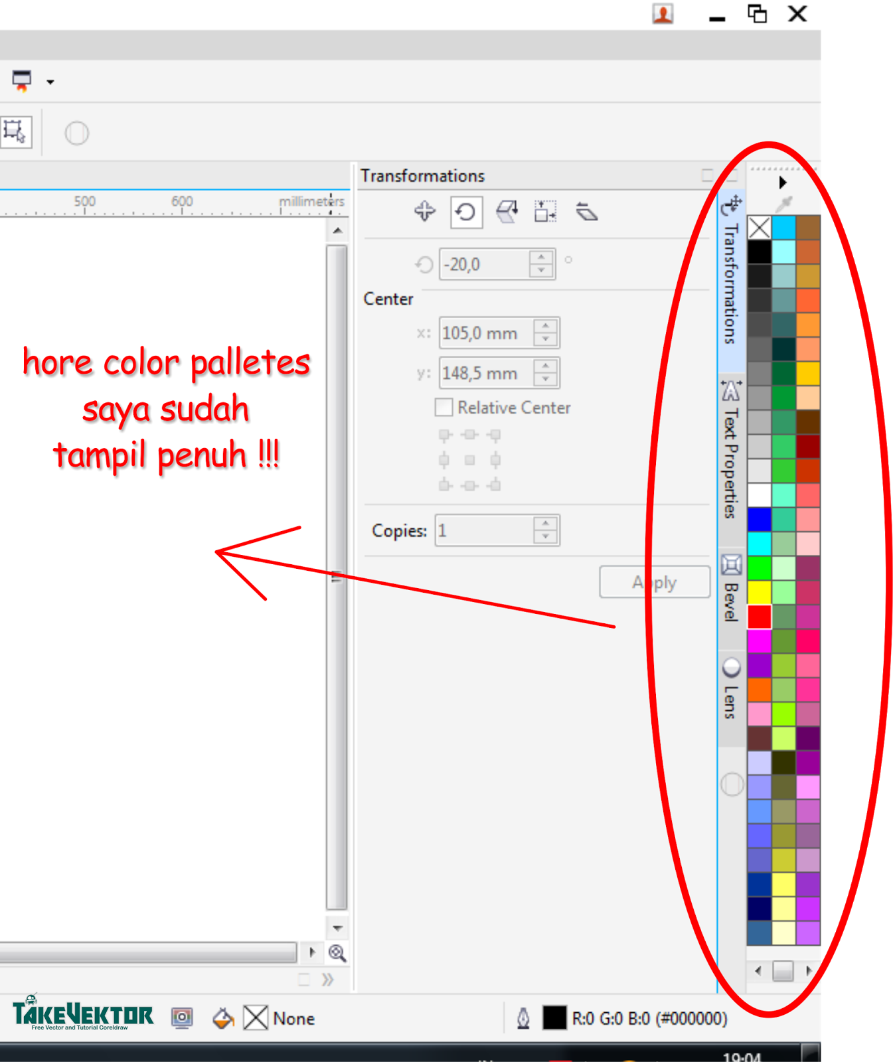Click the Windows clock in taskbar
The image size is (893, 1062).
pyautogui.click(x=742, y=1056)
